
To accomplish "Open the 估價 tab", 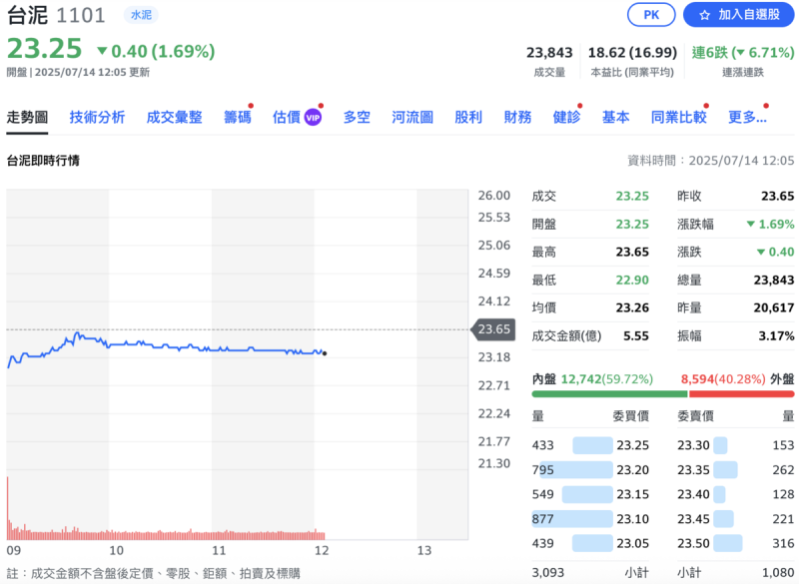I will click(x=287, y=117).
